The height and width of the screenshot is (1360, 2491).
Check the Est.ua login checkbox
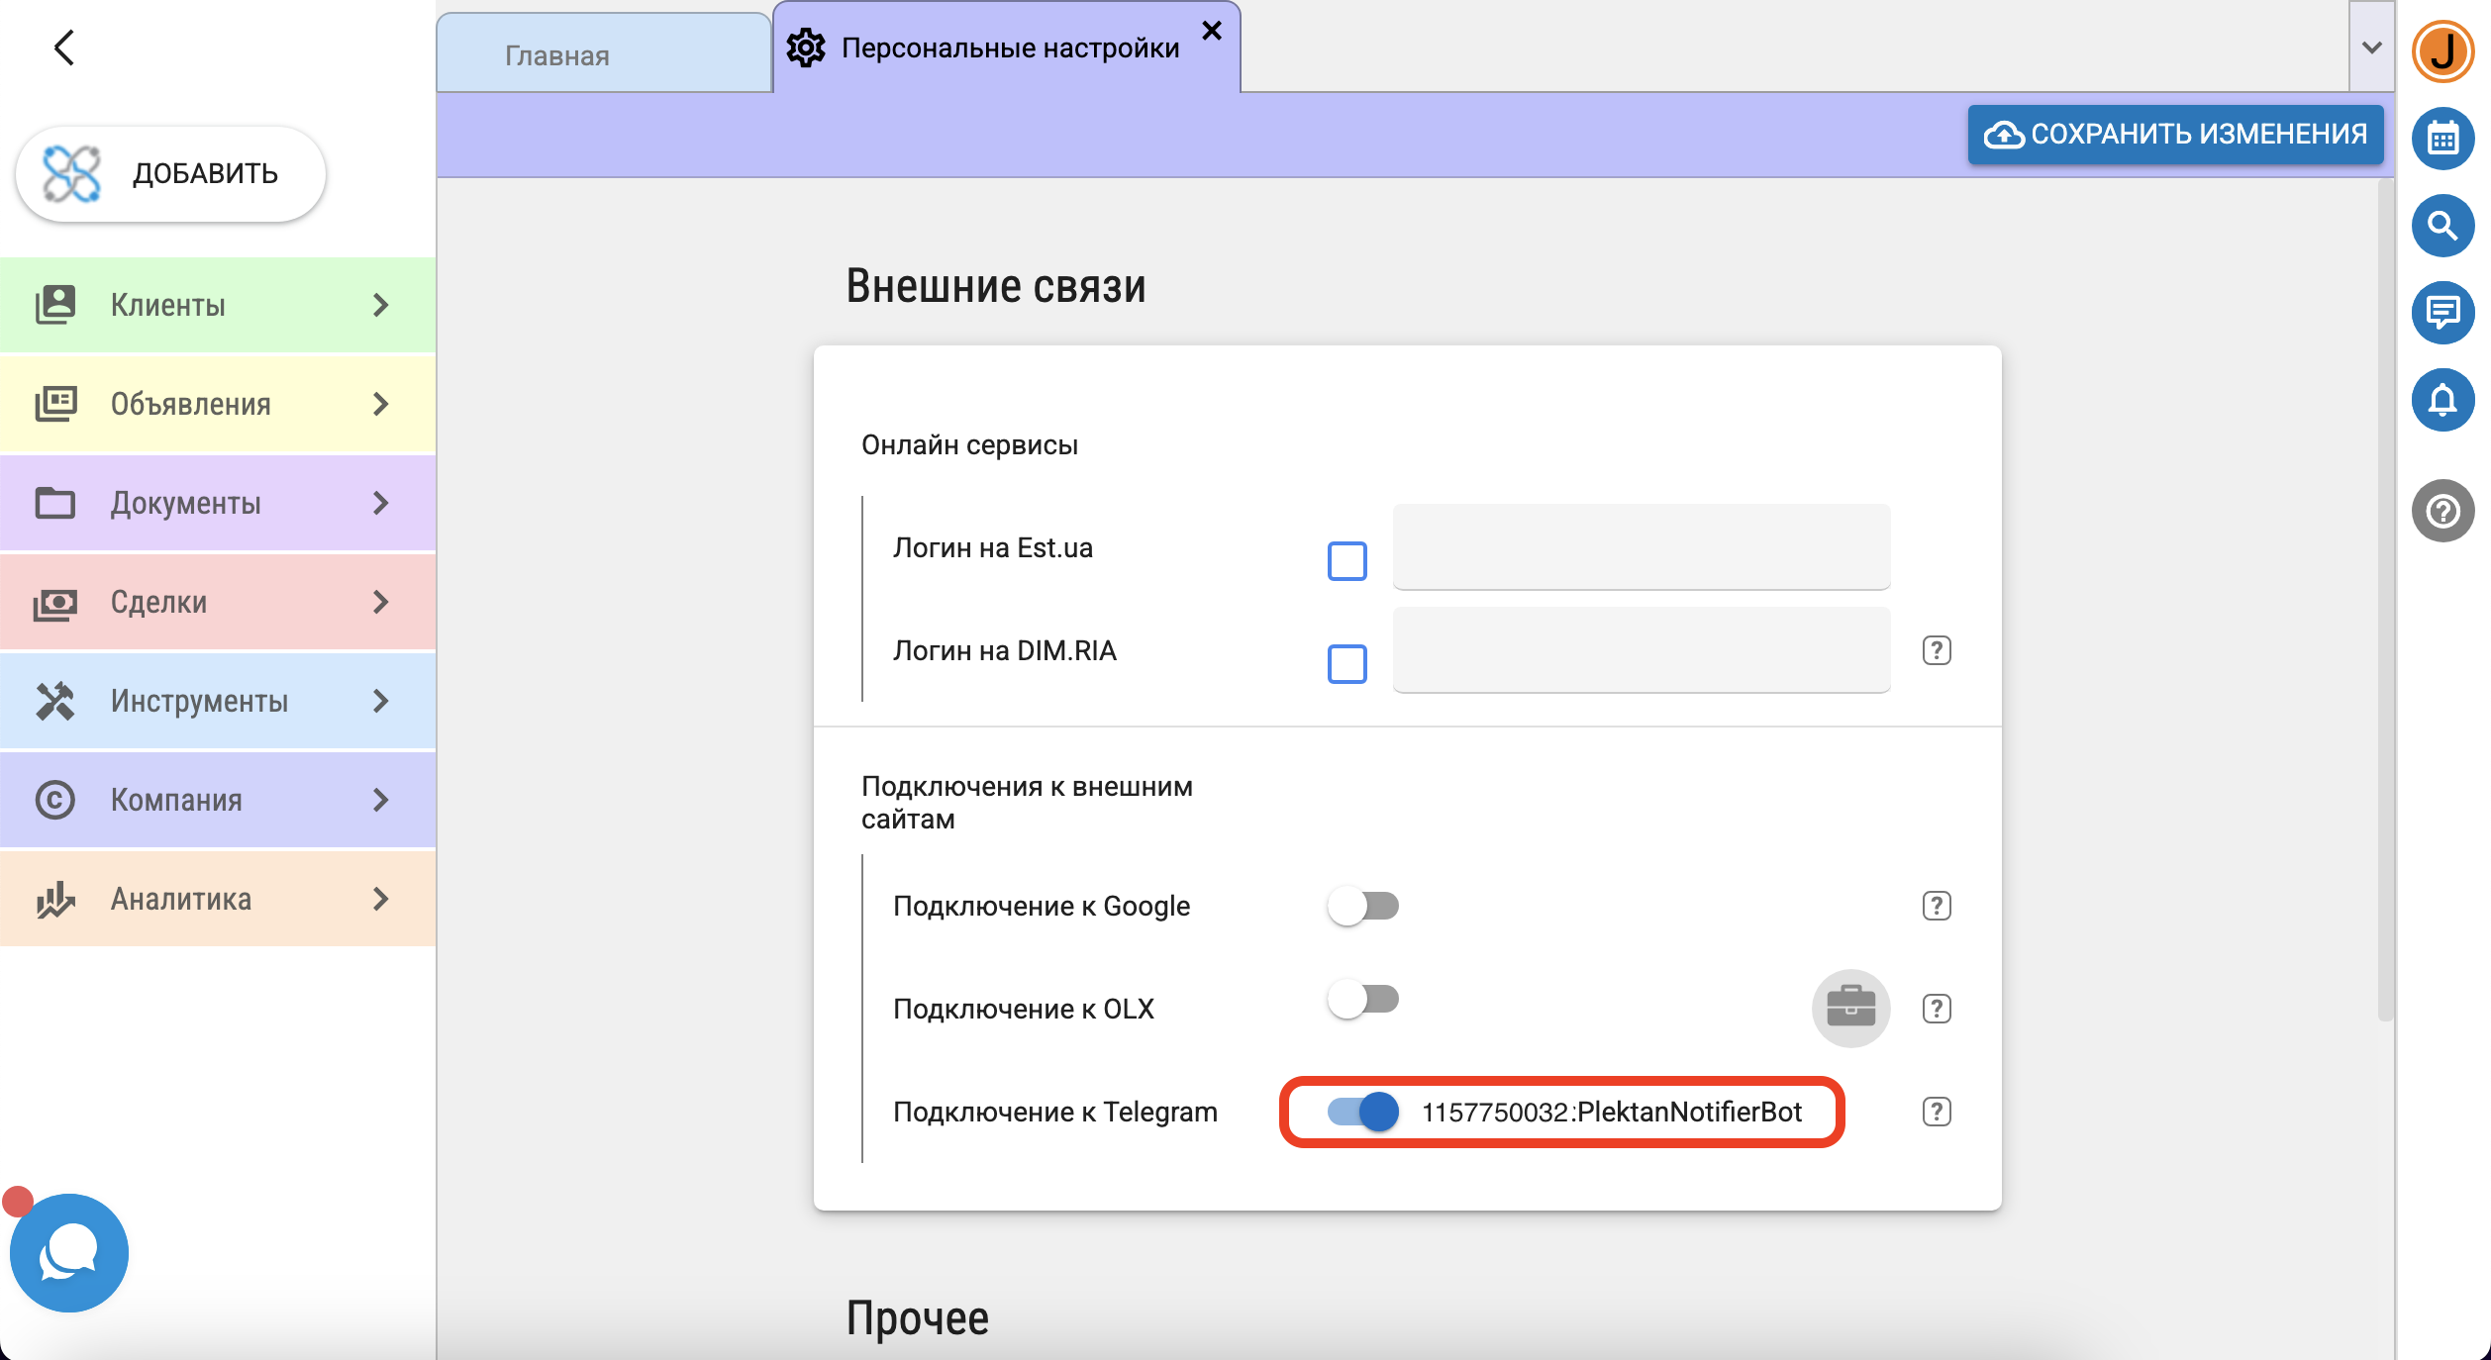pyautogui.click(x=1346, y=561)
